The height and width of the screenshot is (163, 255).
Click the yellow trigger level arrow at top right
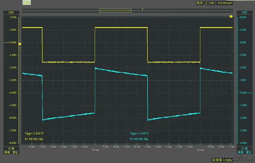pyautogui.click(x=231, y=17)
